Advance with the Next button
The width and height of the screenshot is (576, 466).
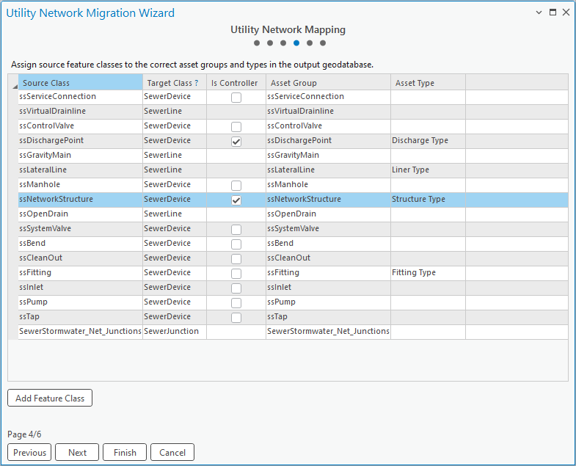coord(77,452)
